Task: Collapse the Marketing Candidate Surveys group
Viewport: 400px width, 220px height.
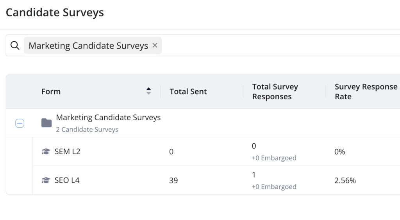Action: tap(20, 123)
